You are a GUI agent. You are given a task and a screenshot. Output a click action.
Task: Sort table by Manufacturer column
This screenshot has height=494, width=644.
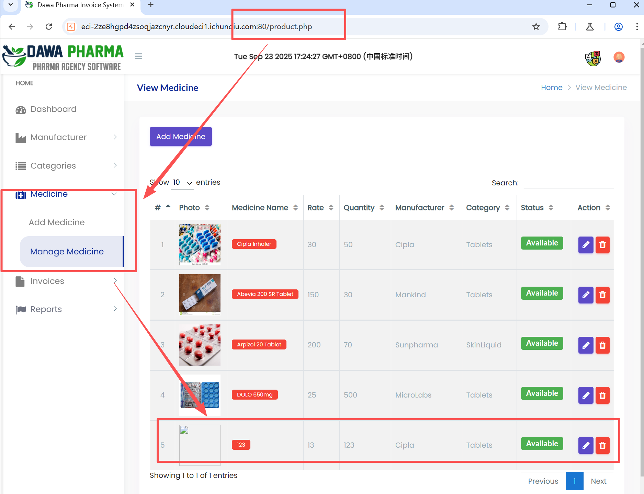426,208
